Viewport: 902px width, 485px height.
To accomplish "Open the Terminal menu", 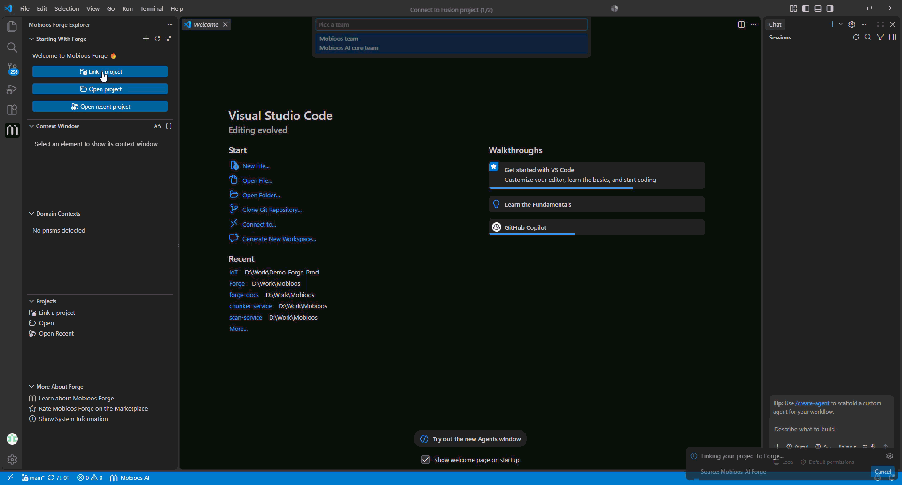I will coord(152,8).
